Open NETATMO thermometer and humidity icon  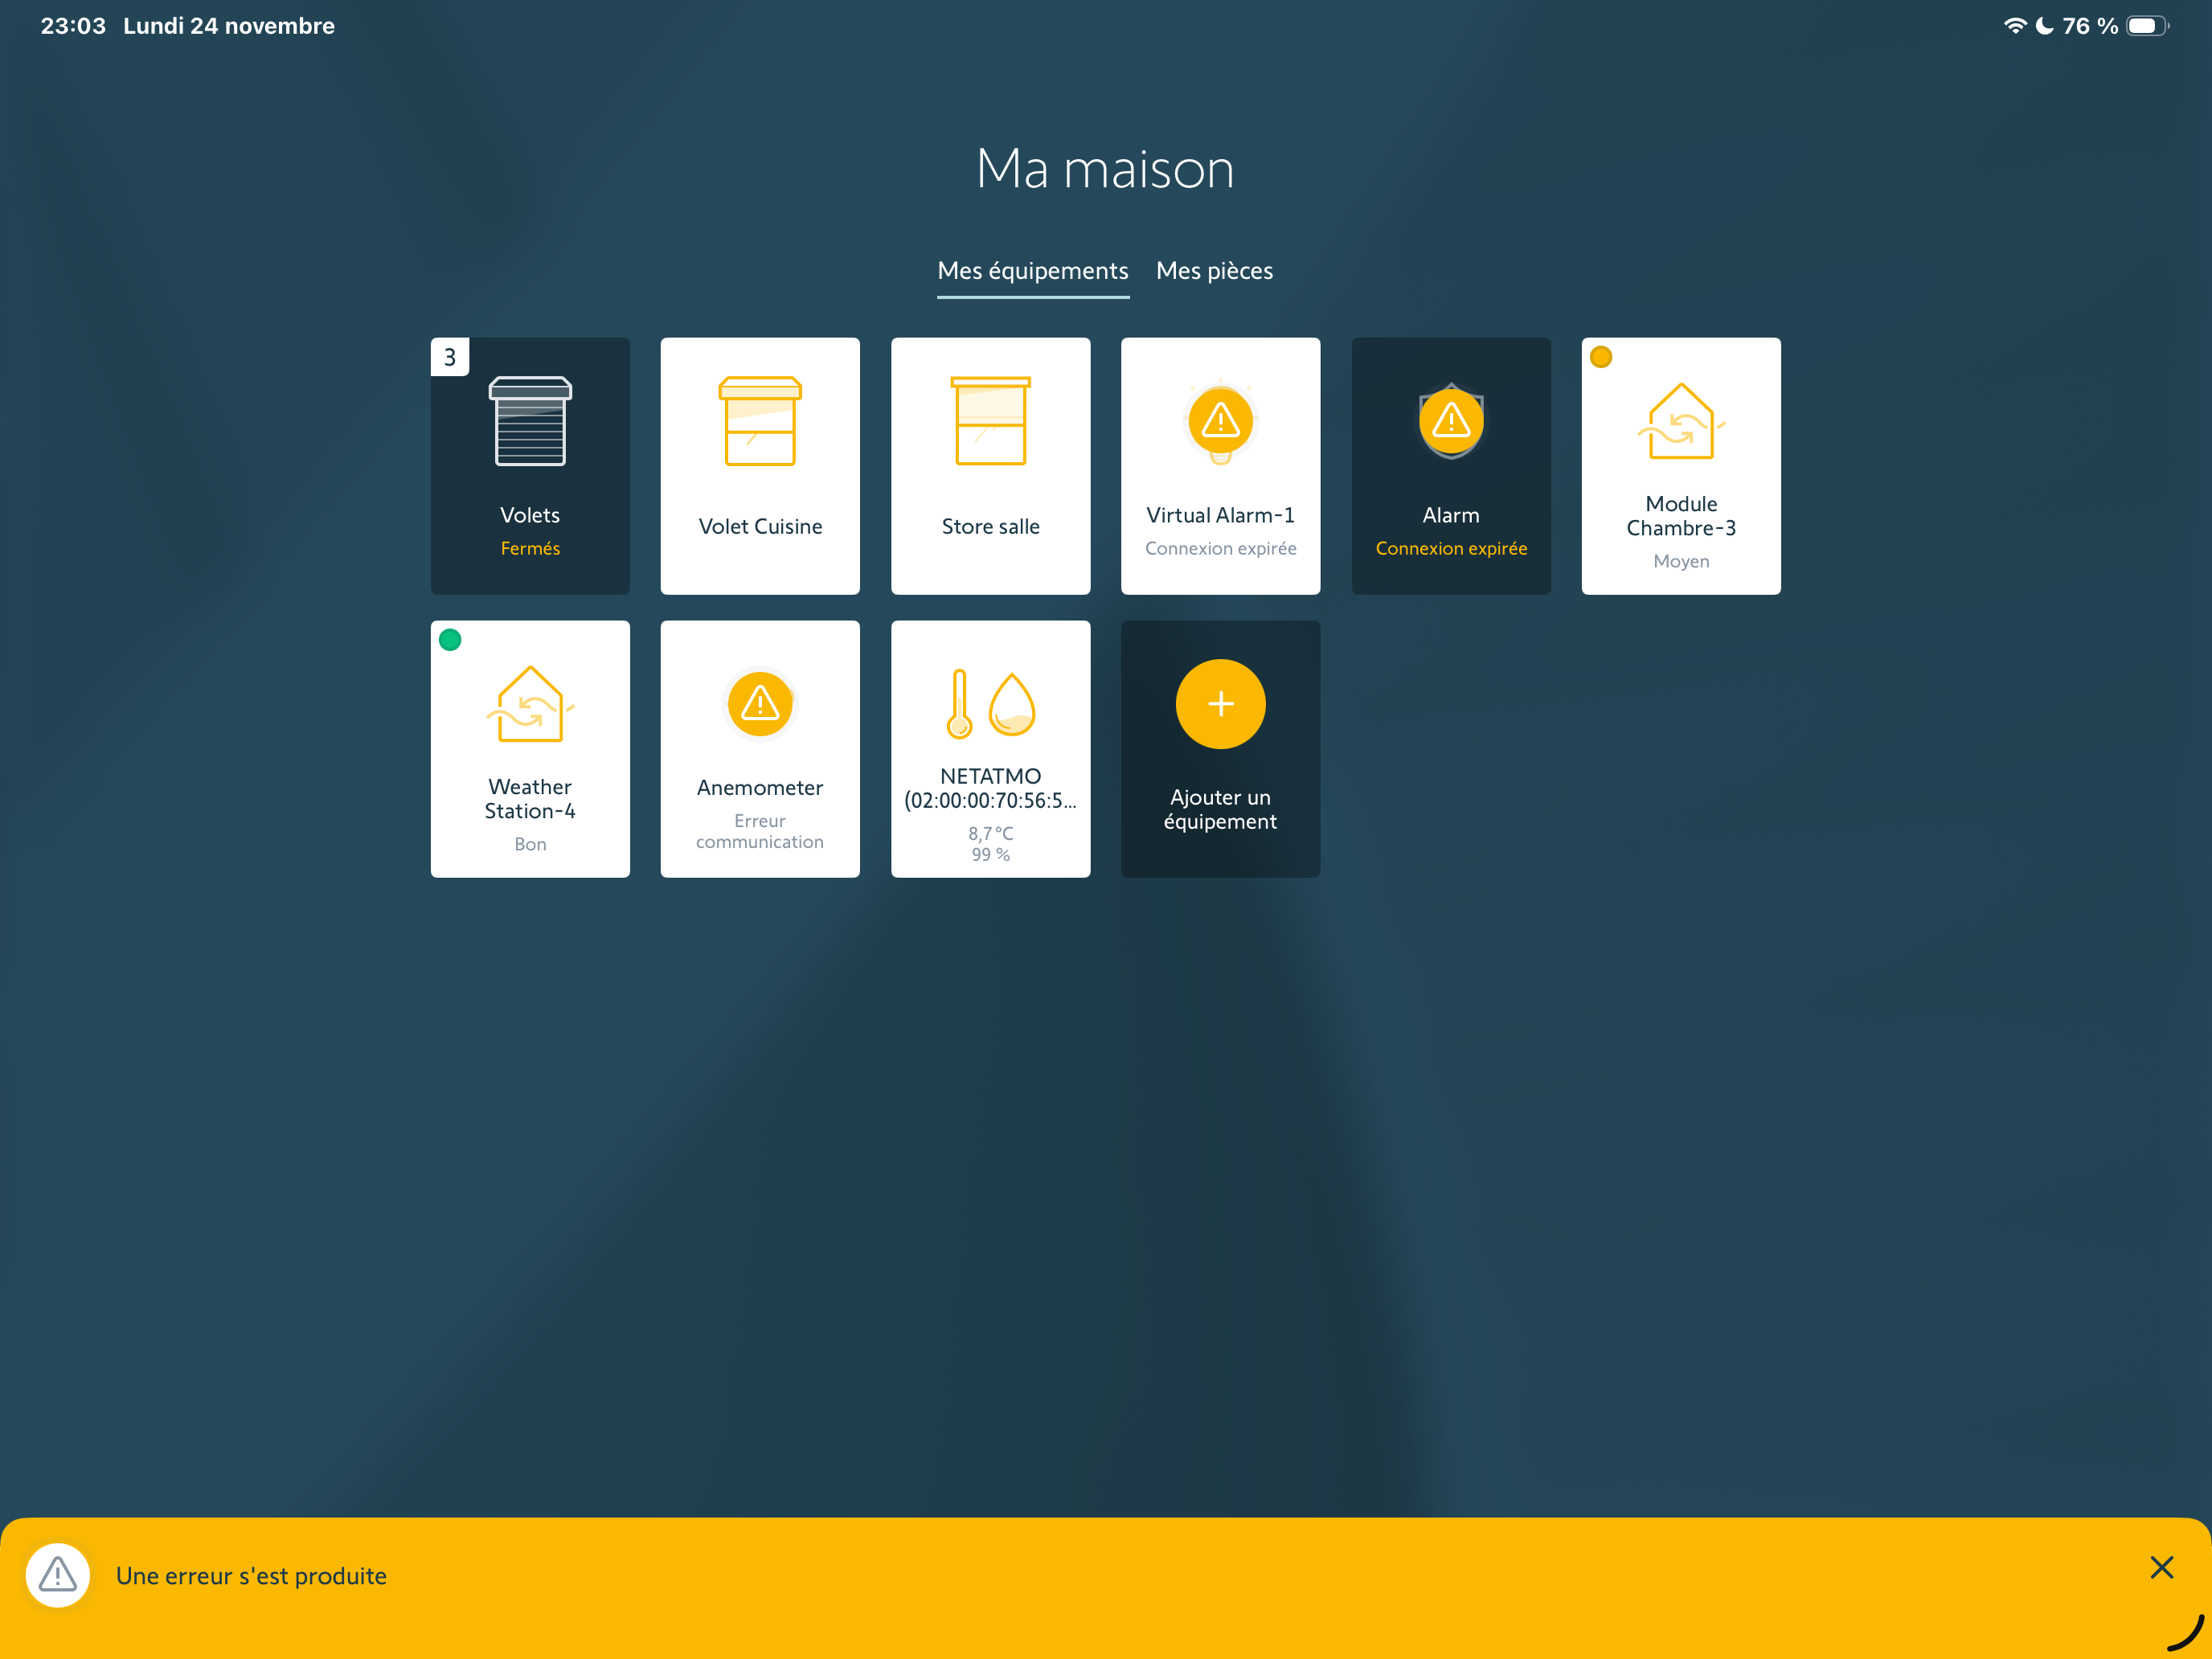[x=990, y=704]
